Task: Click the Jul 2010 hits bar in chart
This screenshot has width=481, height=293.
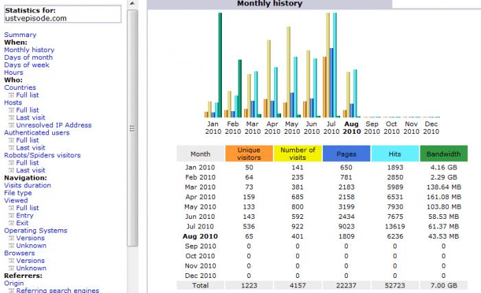Action: [335, 65]
